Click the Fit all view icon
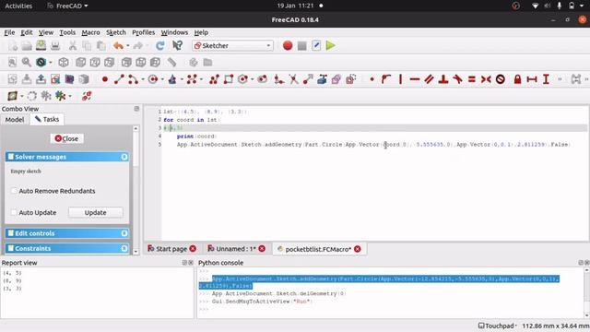 tap(12, 62)
